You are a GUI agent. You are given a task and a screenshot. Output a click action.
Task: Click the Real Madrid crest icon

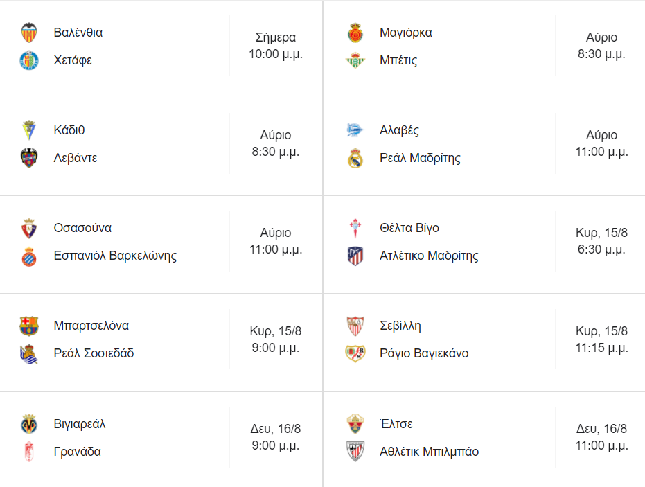355,158
